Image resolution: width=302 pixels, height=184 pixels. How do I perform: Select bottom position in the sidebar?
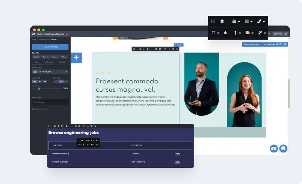tap(66, 81)
